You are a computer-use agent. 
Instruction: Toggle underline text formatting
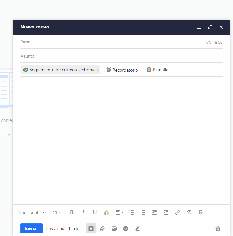pyautogui.click(x=95, y=212)
